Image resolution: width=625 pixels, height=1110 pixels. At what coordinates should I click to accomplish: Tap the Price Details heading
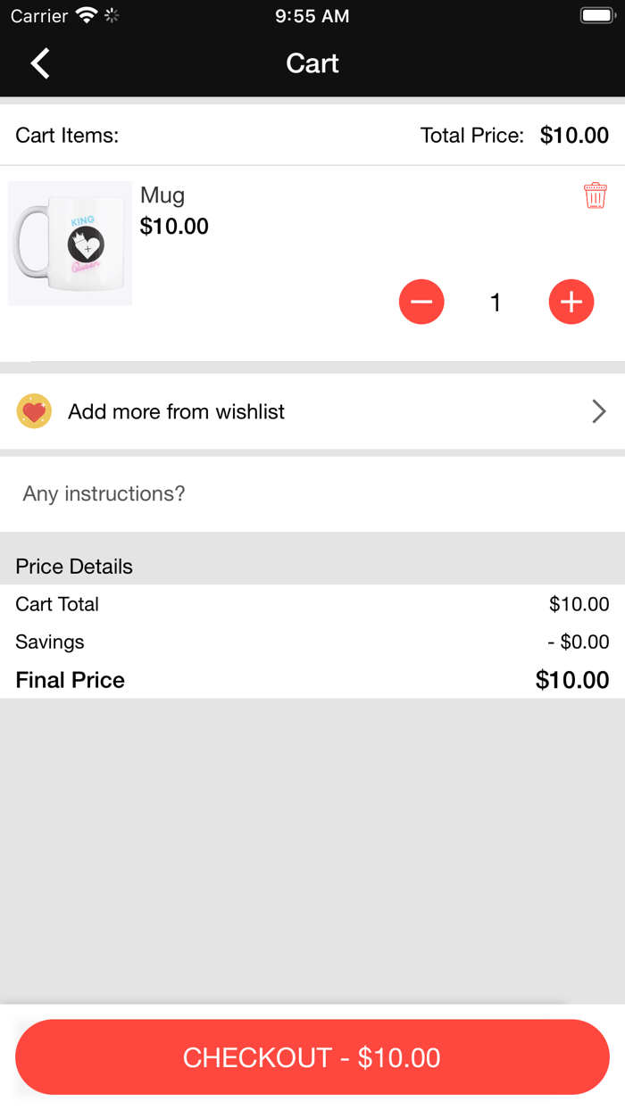[x=74, y=567]
